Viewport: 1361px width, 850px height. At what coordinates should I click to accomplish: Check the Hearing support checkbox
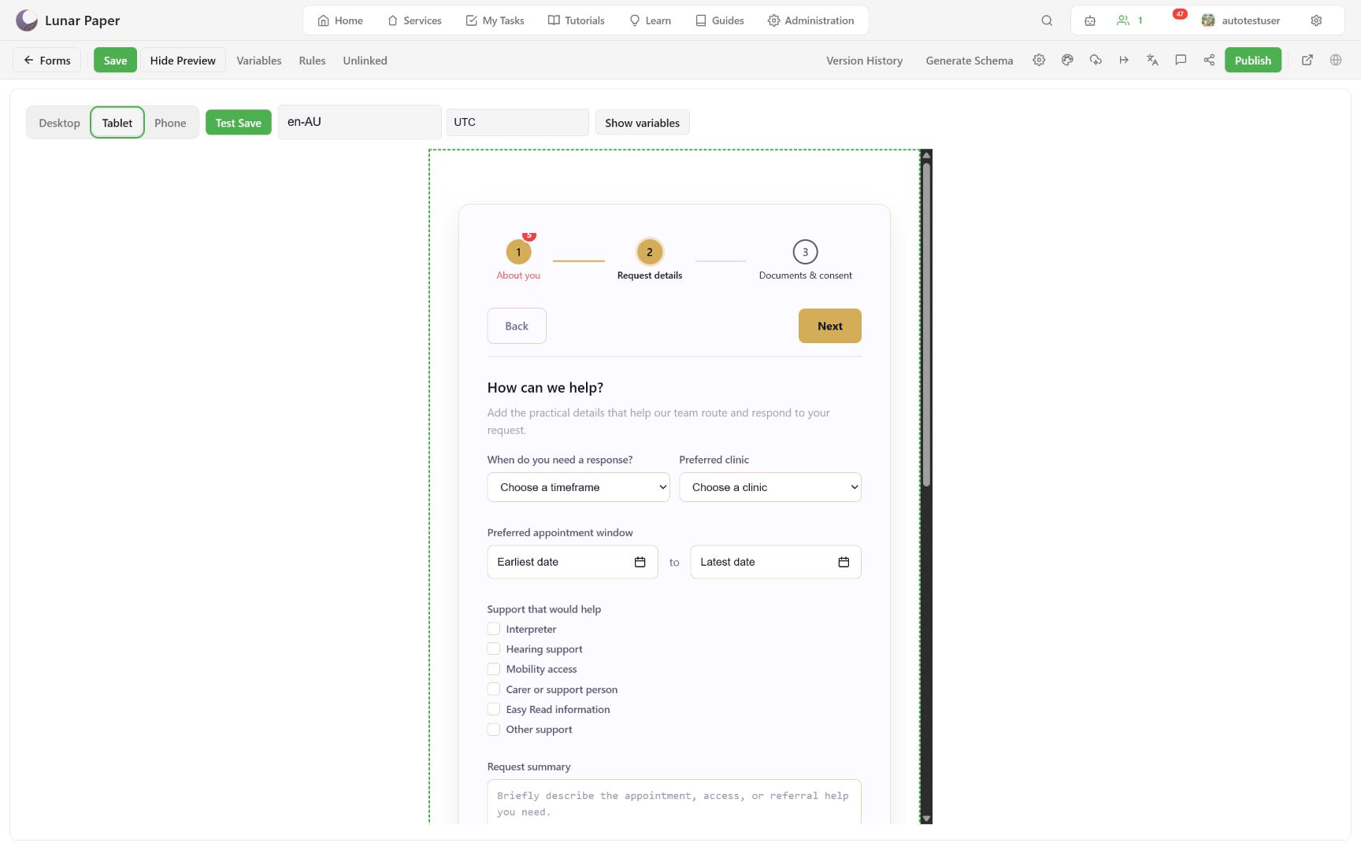[494, 649]
